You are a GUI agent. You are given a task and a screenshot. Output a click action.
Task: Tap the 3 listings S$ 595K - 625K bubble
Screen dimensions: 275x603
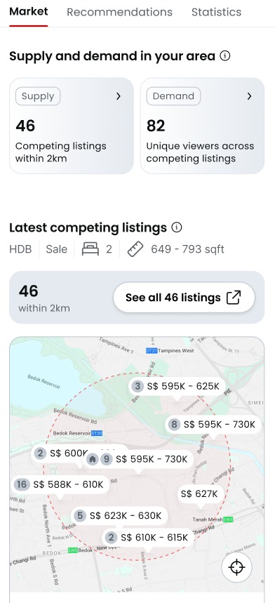pyautogui.click(x=177, y=386)
